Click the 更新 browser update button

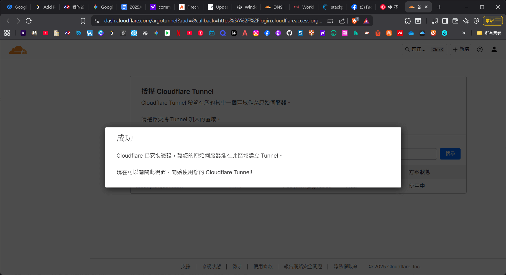tap(493, 21)
